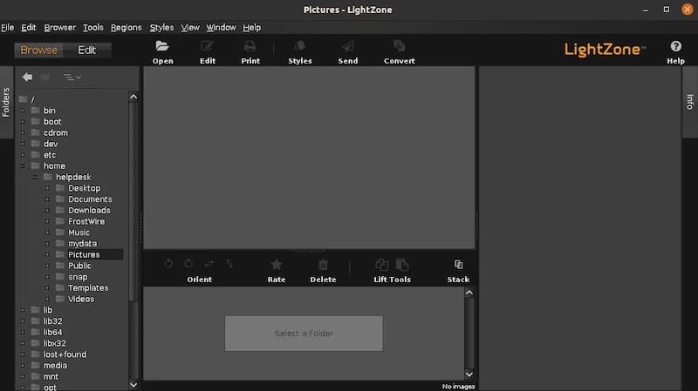Click the copy tools icon in Lift Tools
698x391 pixels.
tap(381, 265)
